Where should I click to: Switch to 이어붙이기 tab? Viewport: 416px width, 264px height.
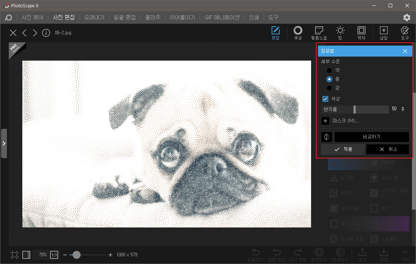point(182,18)
